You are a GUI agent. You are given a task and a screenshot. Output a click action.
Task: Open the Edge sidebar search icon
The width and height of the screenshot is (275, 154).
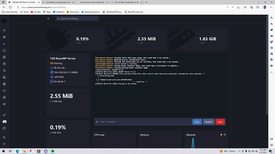click(x=272, y=18)
